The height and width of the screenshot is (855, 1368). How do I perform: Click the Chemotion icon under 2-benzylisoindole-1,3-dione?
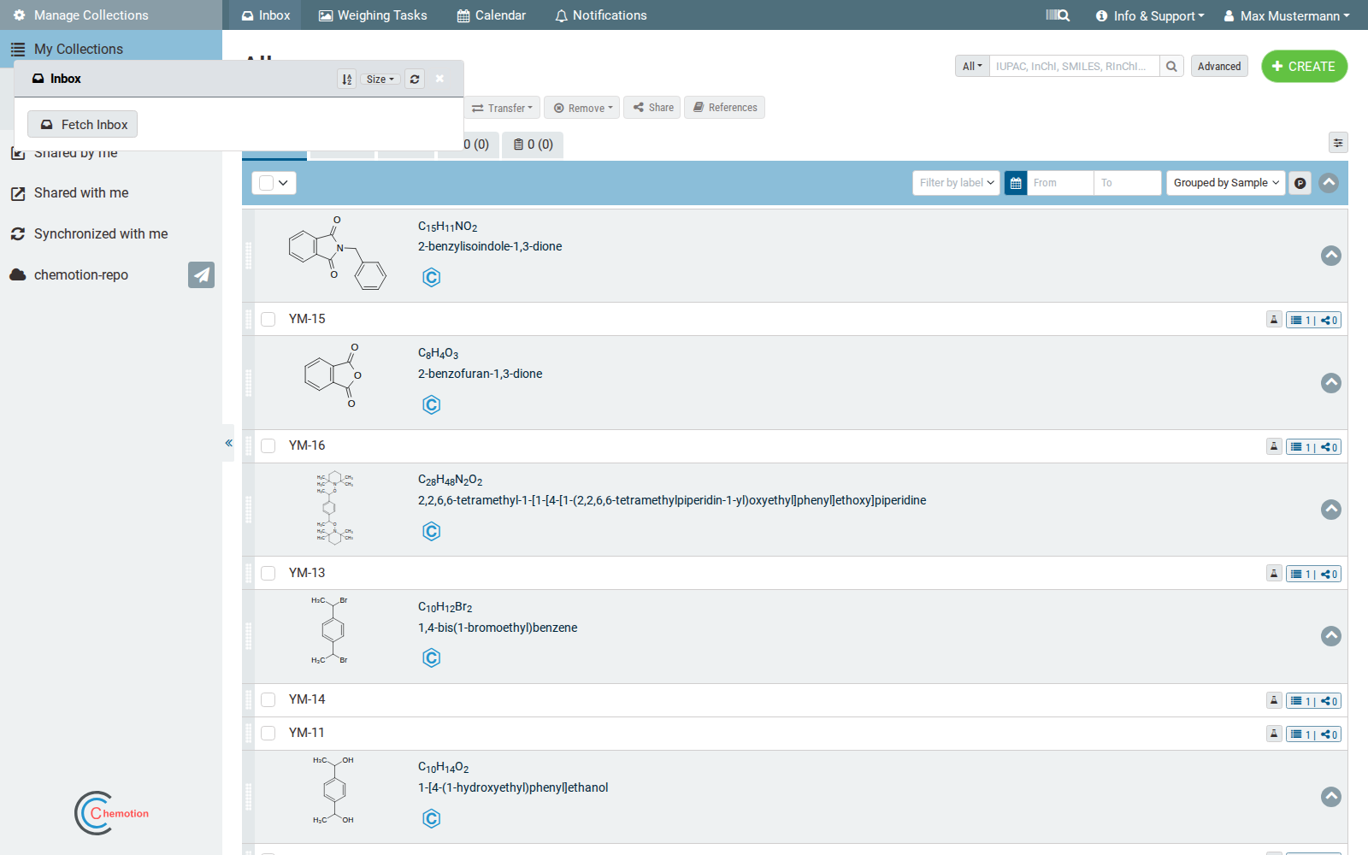tap(432, 277)
